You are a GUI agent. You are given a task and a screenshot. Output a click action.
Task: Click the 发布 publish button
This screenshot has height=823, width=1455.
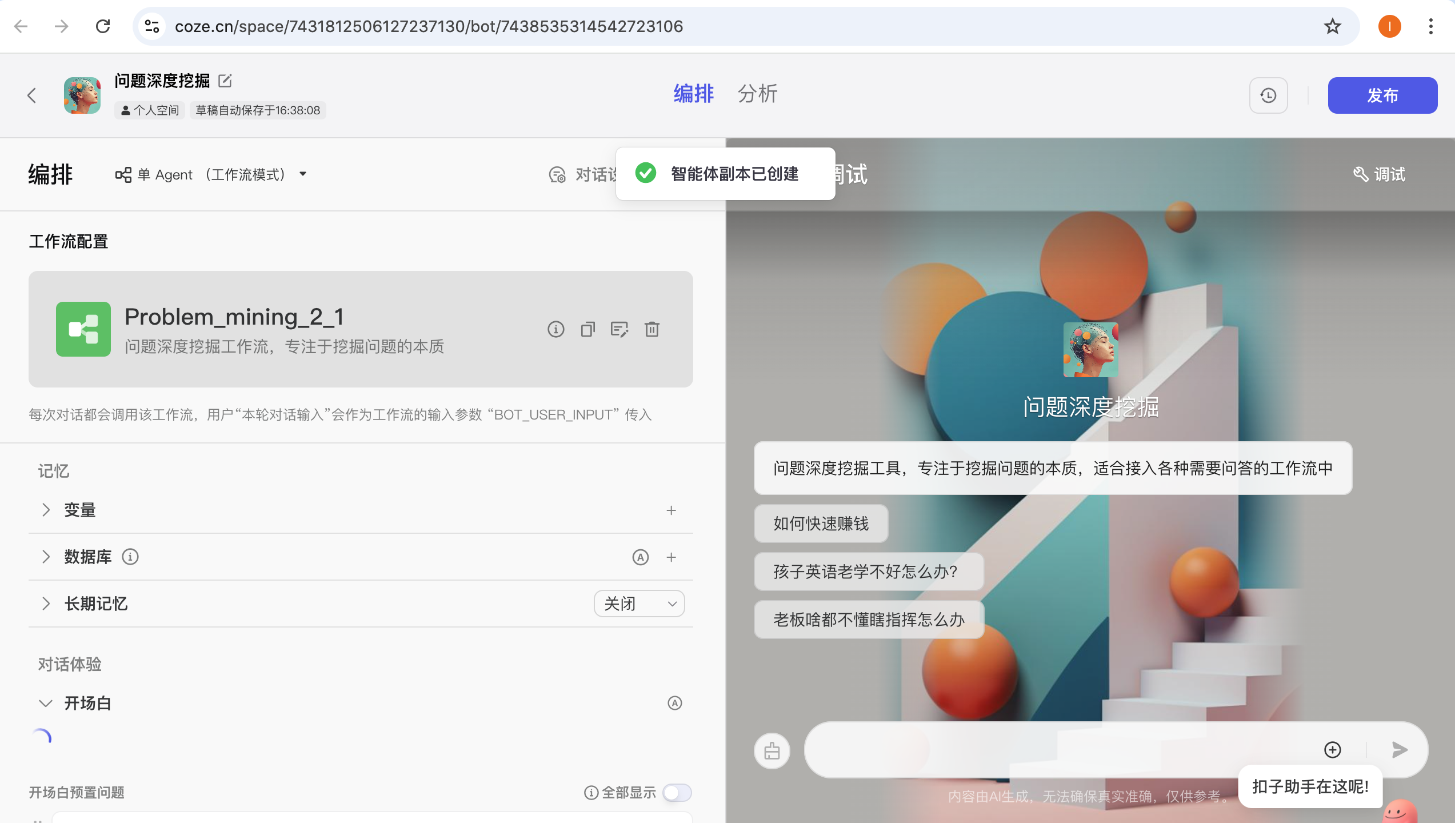tap(1382, 95)
